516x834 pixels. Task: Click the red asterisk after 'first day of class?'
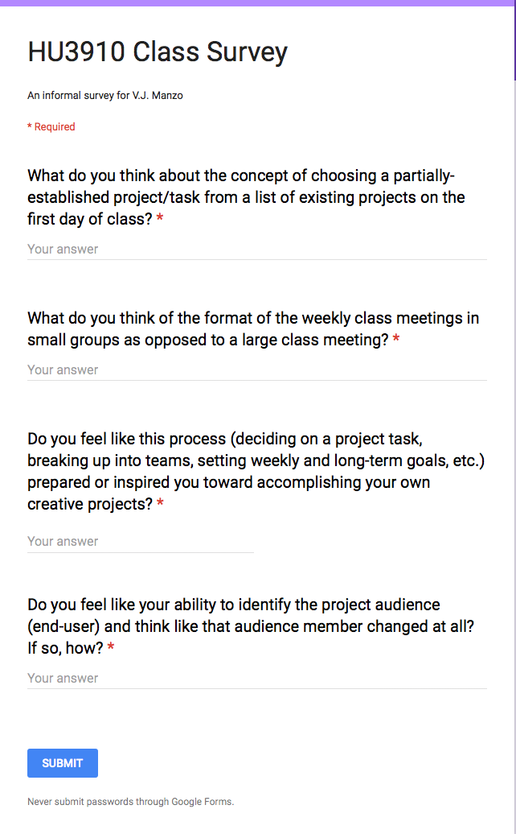pyautogui.click(x=160, y=217)
